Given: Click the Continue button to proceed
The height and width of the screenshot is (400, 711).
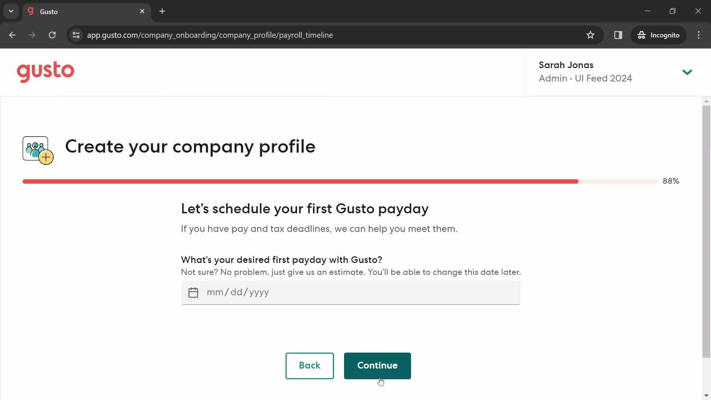Looking at the screenshot, I should click(x=377, y=365).
